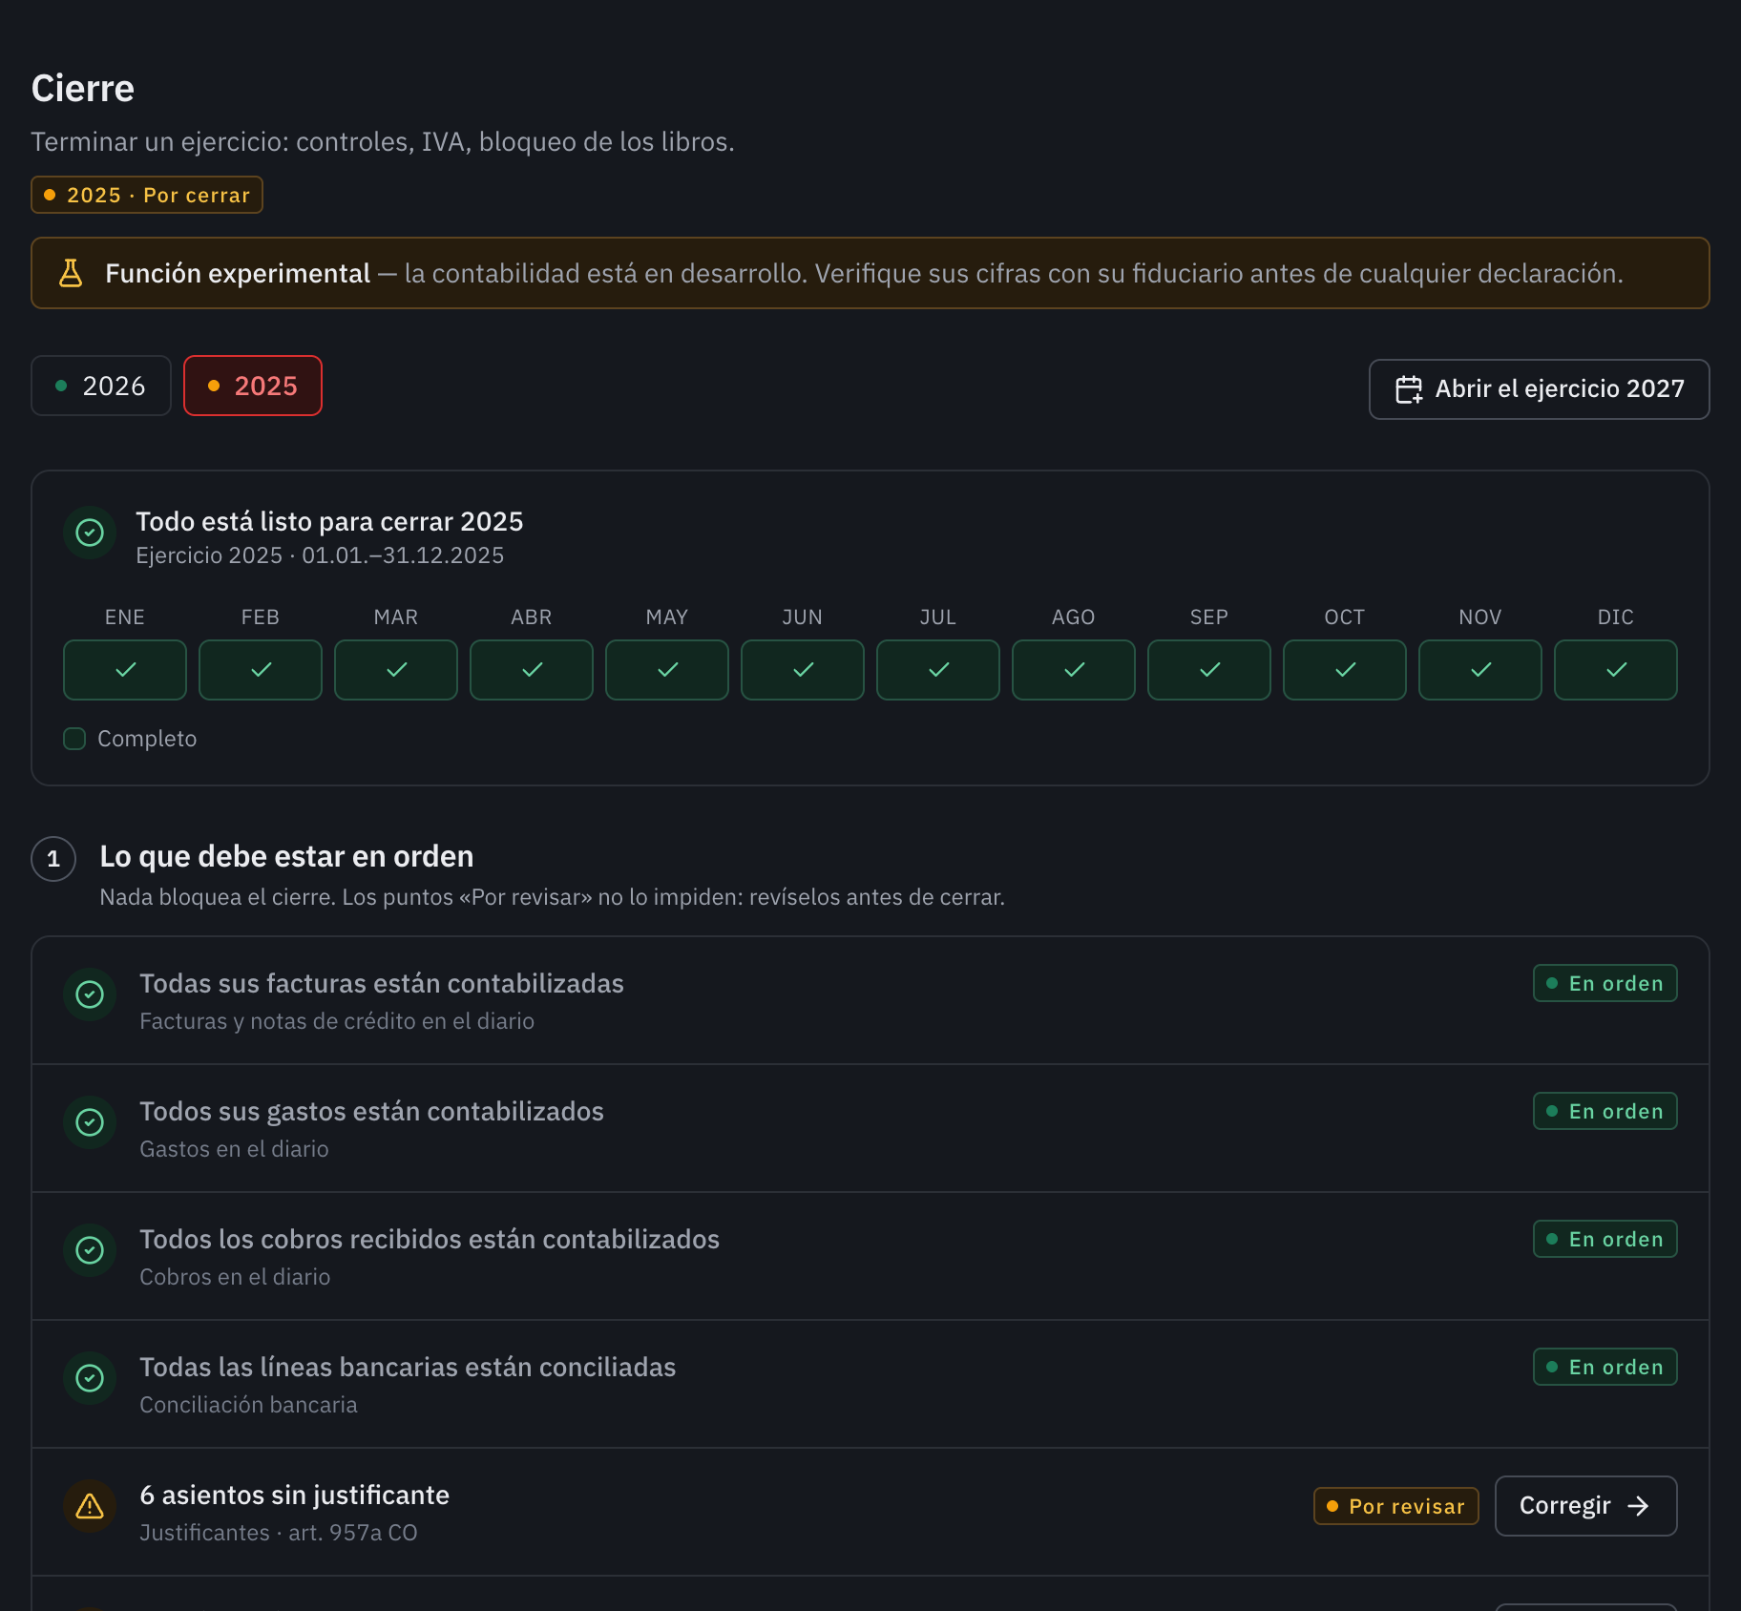
Task: Click En orden badge for gastos row
Action: pyautogui.click(x=1605, y=1111)
